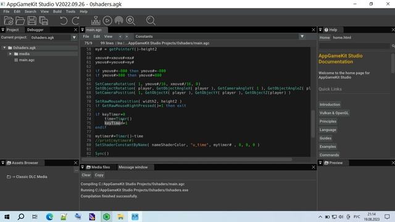Viewport: 395px width, 222px height.
Task: Open the editor's File menu
Action: [86, 36]
